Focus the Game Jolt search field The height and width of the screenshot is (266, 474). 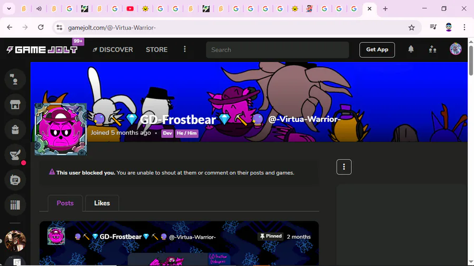[277, 50]
